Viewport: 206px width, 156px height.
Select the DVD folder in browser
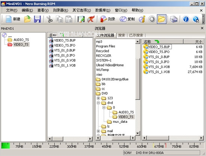104,93
